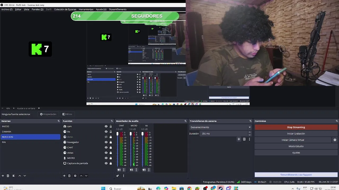Toggle lock on cam source

(111, 126)
